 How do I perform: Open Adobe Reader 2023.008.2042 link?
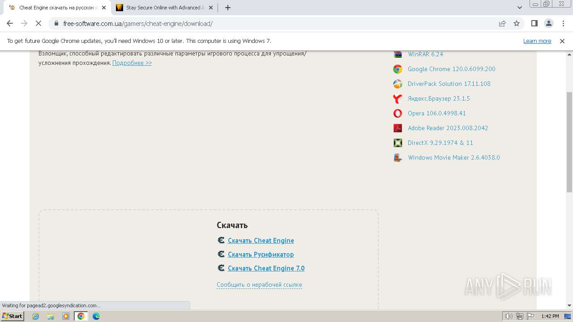(x=448, y=128)
